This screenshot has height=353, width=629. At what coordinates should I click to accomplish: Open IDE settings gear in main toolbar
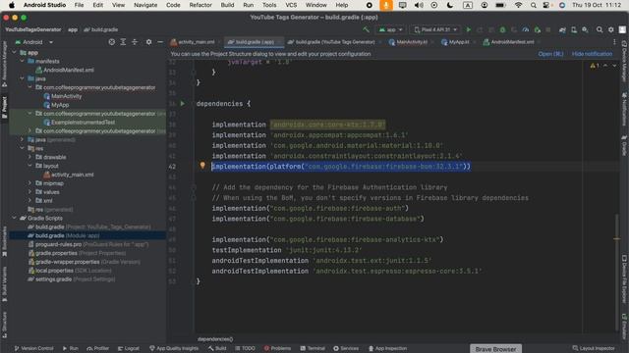coord(611,29)
